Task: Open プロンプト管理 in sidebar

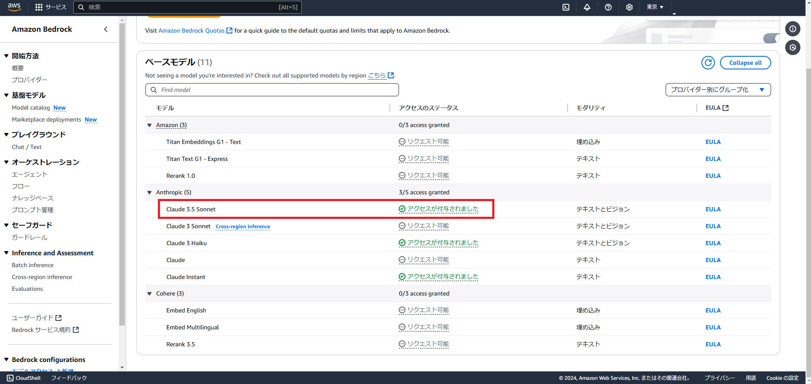Action: click(x=33, y=210)
